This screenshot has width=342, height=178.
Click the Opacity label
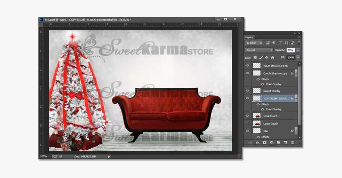point(280,50)
